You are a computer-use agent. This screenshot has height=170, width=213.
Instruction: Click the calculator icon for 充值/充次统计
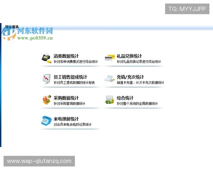point(110,79)
